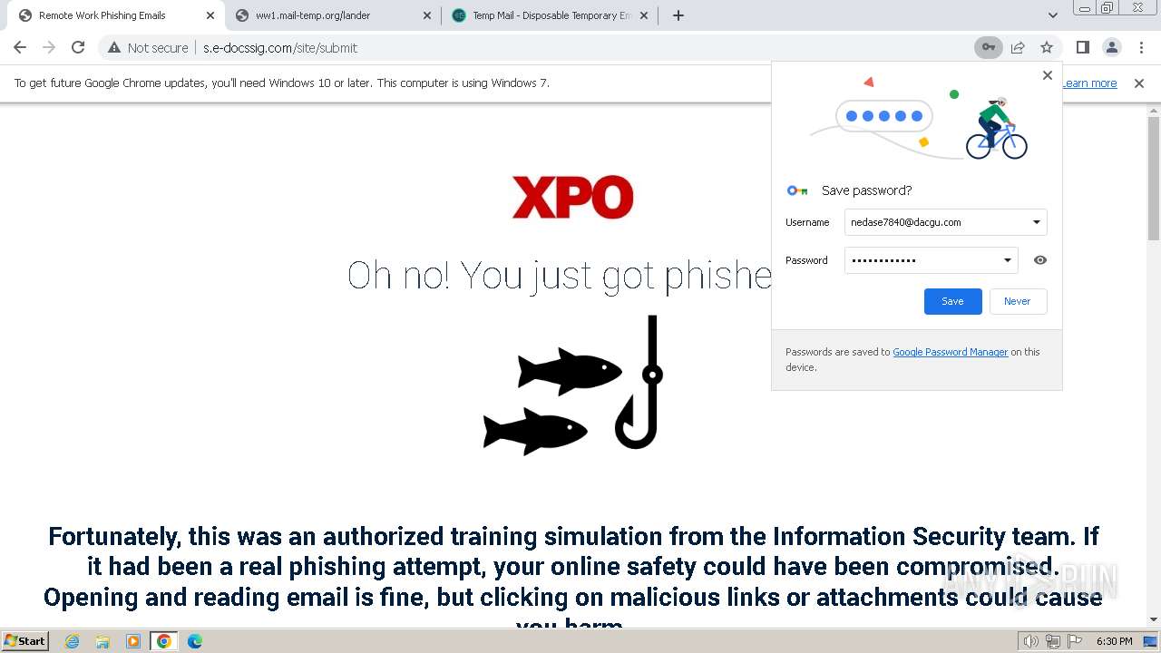
Task: Click the 6:30 PM clock
Action: tap(1114, 641)
